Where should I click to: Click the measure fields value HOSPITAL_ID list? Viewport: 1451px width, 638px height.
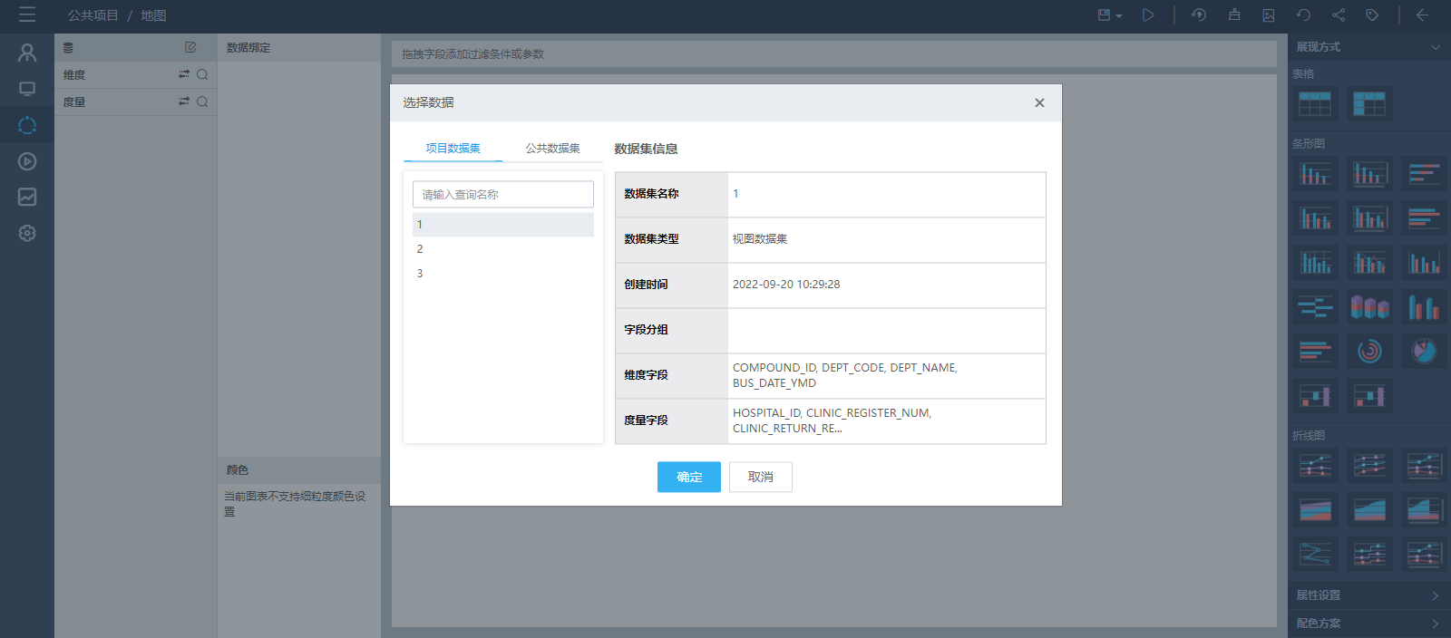tap(833, 420)
